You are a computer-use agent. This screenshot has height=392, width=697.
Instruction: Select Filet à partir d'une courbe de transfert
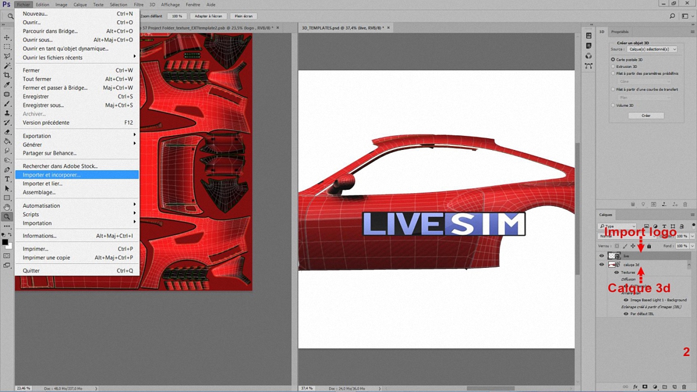click(x=613, y=89)
